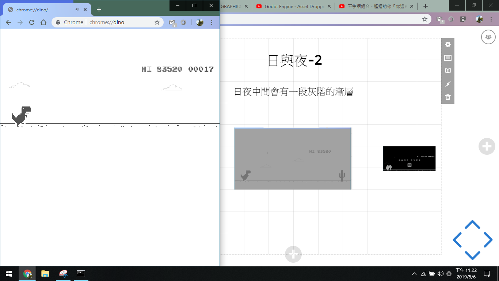Screen dimensions: 499x281
Task: Navigate right with blue arrow
Action: tap(488, 240)
